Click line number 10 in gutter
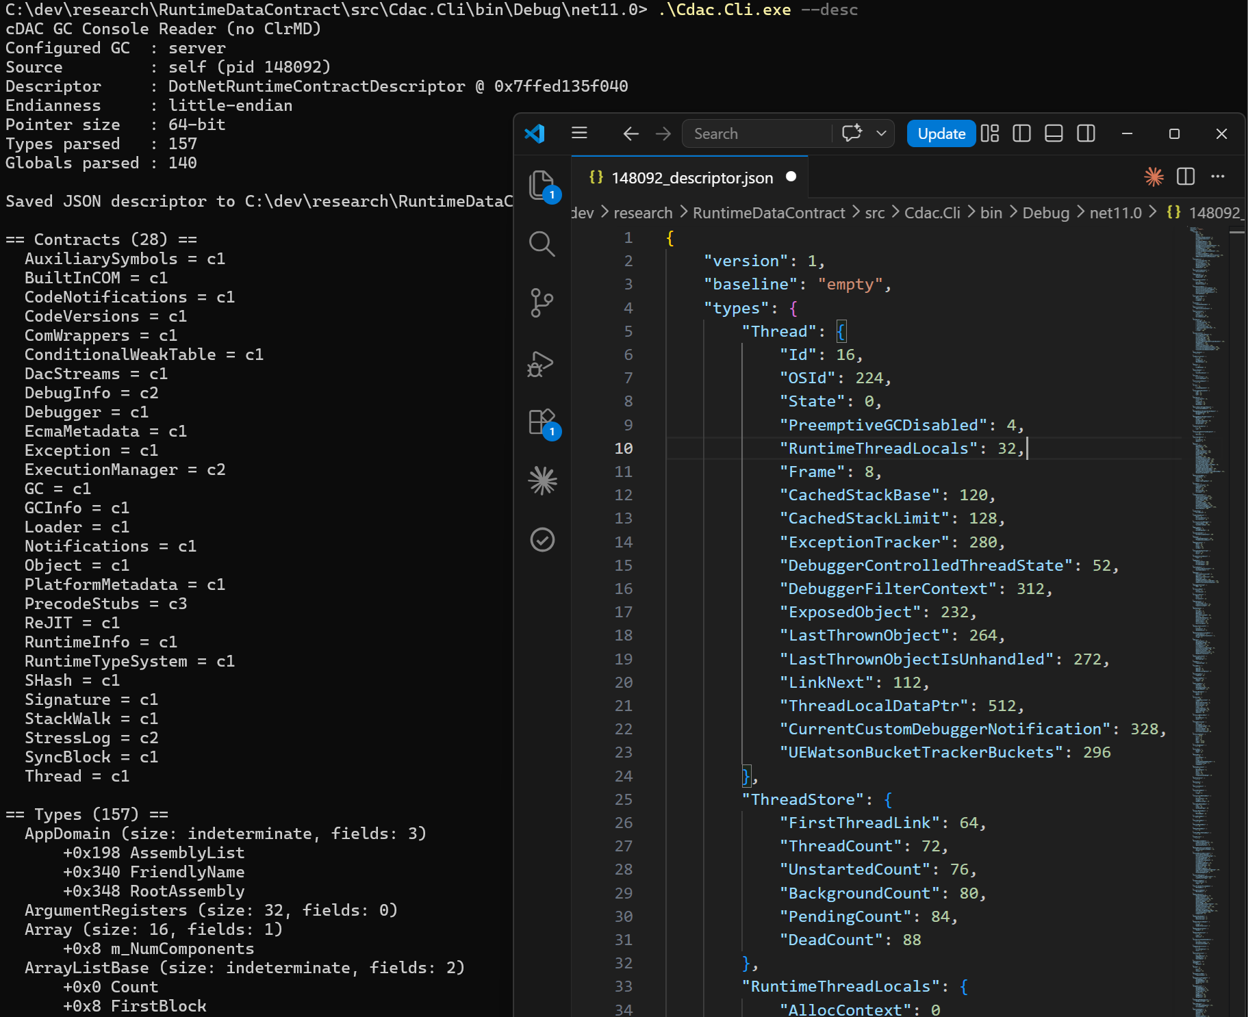1248x1017 pixels. (x=624, y=448)
